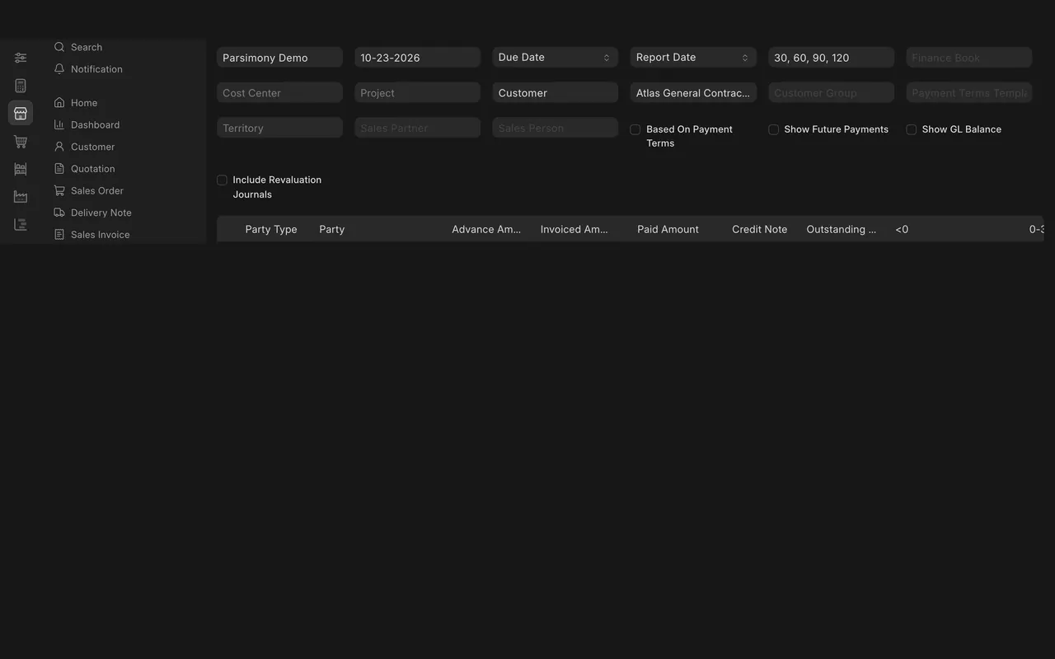
Task: Open the Notification bell icon
Action: [59, 69]
